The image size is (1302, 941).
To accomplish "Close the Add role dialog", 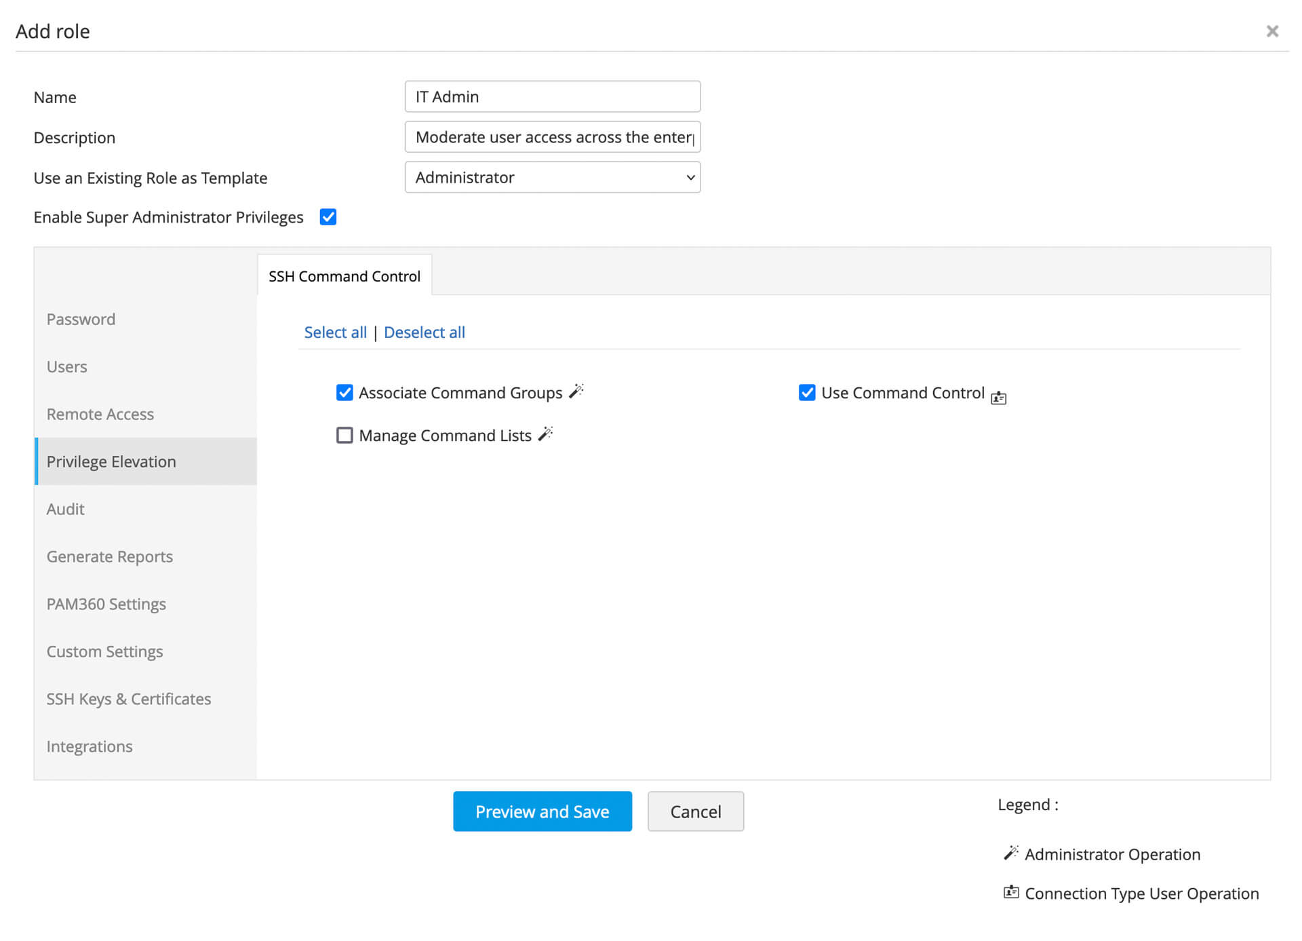I will tap(1272, 31).
